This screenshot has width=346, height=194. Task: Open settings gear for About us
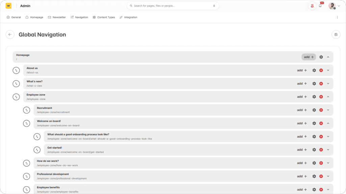[x=314, y=70]
